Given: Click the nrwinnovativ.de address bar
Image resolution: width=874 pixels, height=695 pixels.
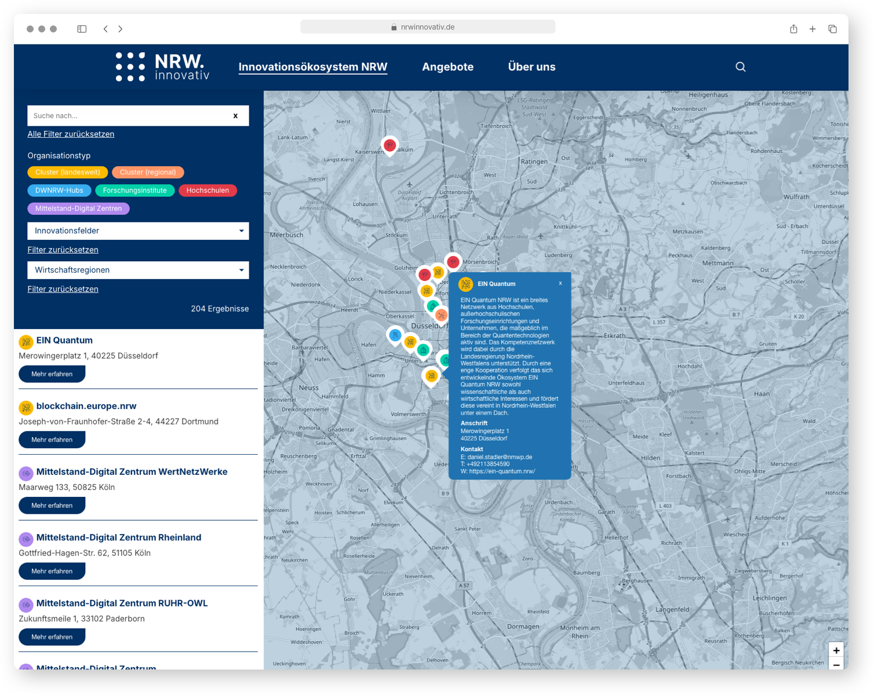Looking at the screenshot, I should [x=428, y=27].
